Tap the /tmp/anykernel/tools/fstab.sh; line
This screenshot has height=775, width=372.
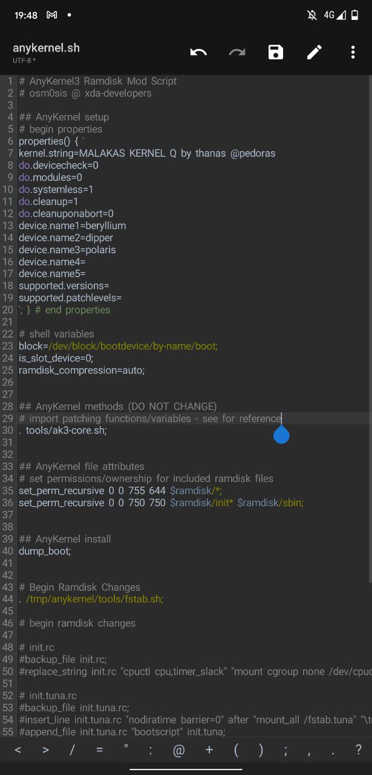(91, 599)
